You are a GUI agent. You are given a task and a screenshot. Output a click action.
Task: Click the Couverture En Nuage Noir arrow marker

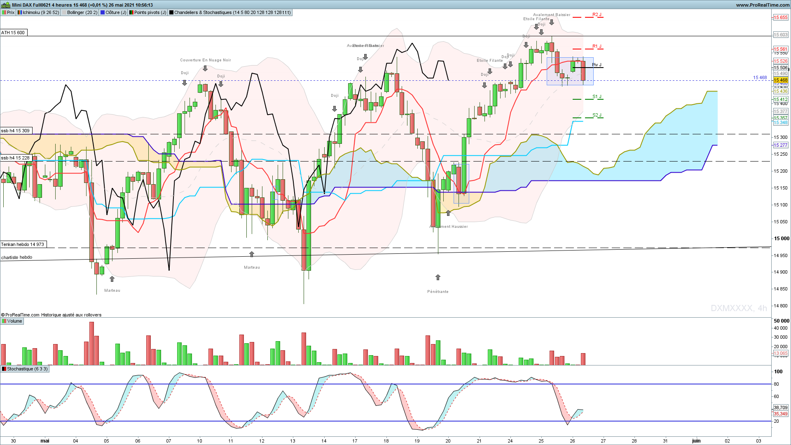pyautogui.click(x=205, y=68)
